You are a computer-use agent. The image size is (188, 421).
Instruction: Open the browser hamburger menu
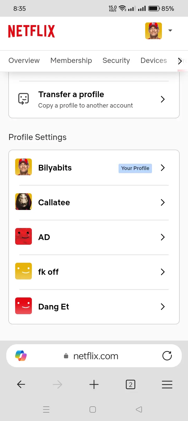click(167, 384)
